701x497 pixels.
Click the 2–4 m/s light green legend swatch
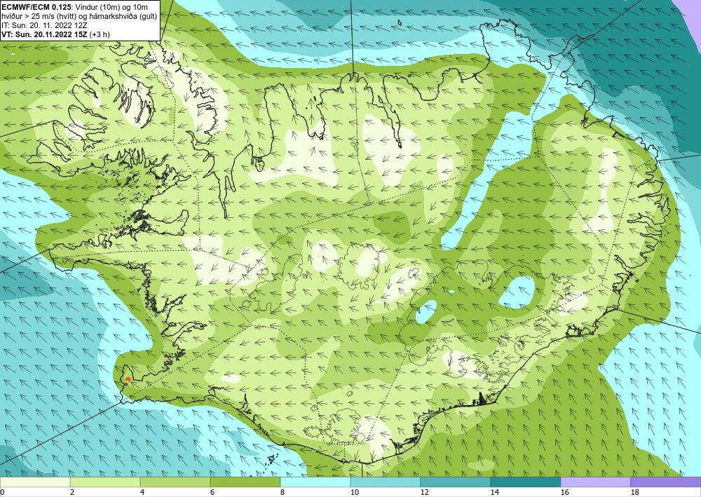coord(105,482)
